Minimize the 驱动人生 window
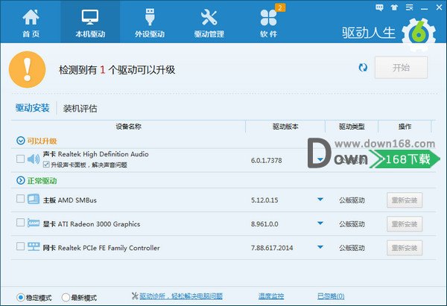The height and width of the screenshot is (306, 447). (x=424, y=7)
